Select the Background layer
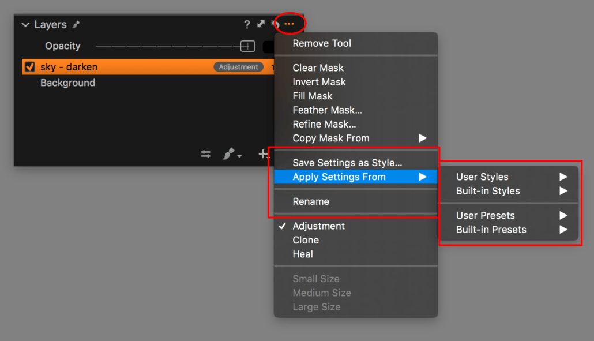Image resolution: width=594 pixels, height=341 pixels. tap(67, 83)
